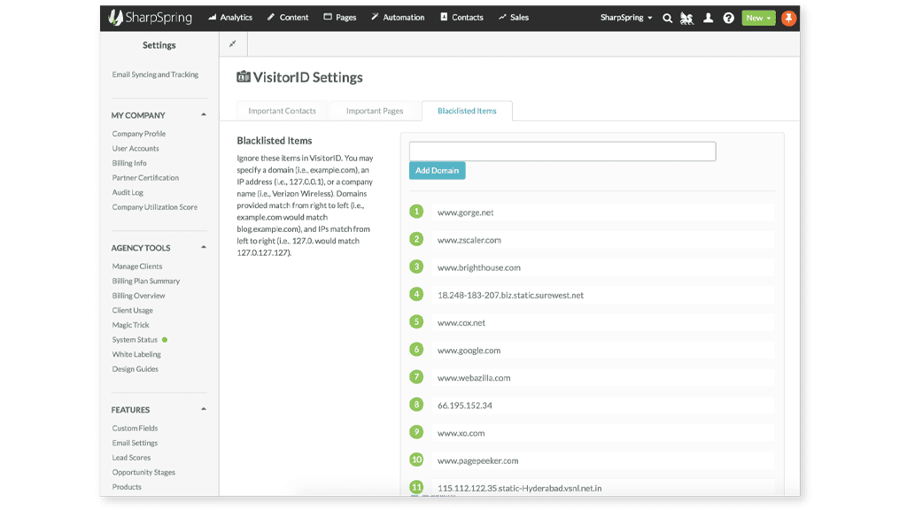Click number badge 3 beside www.brighthouse.com
This screenshot has height=510, width=907.
coord(416,267)
